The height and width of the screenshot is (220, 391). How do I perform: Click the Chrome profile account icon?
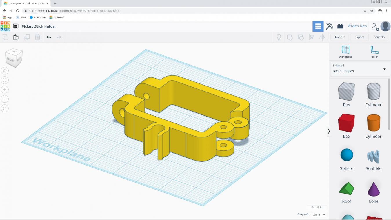380,11
